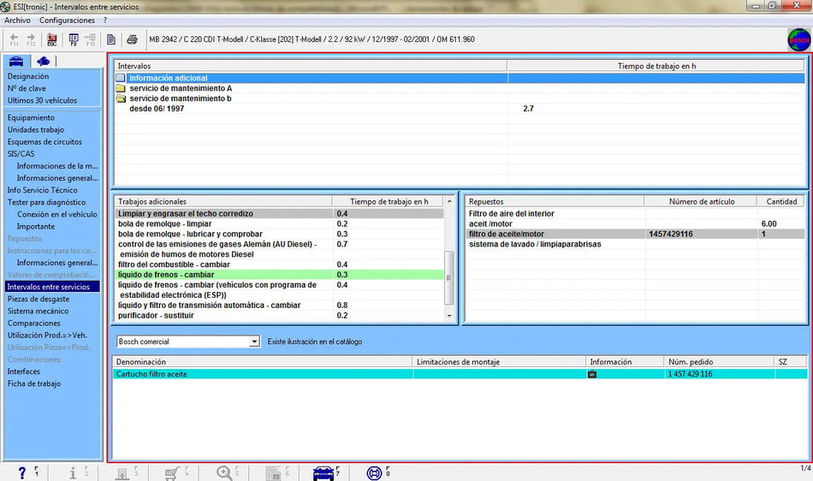Click the document page toolbar icon
Image resolution: width=813 pixels, height=481 pixels.
point(111,39)
